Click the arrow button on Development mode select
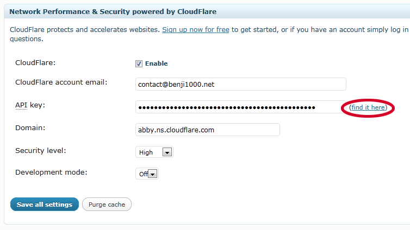 [x=153, y=174]
